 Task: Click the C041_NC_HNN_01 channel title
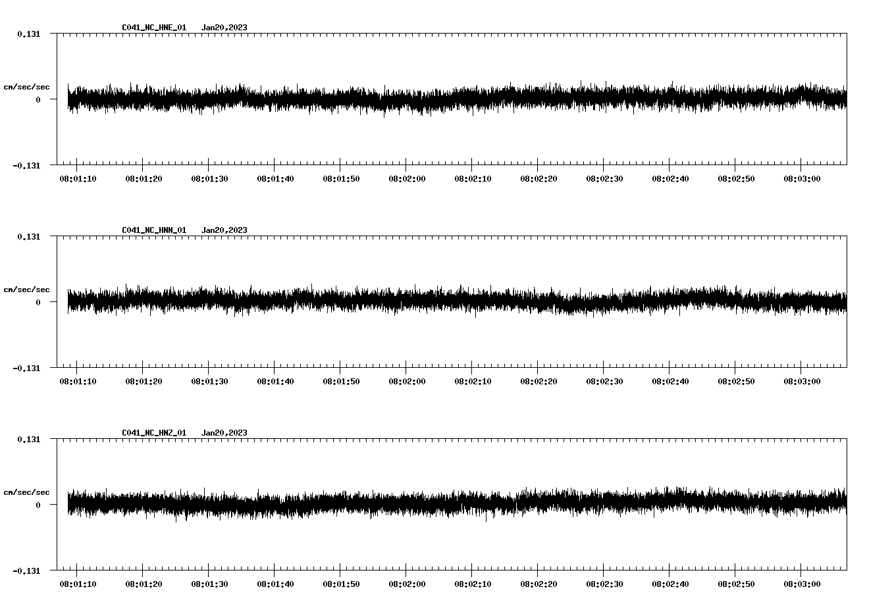(154, 230)
